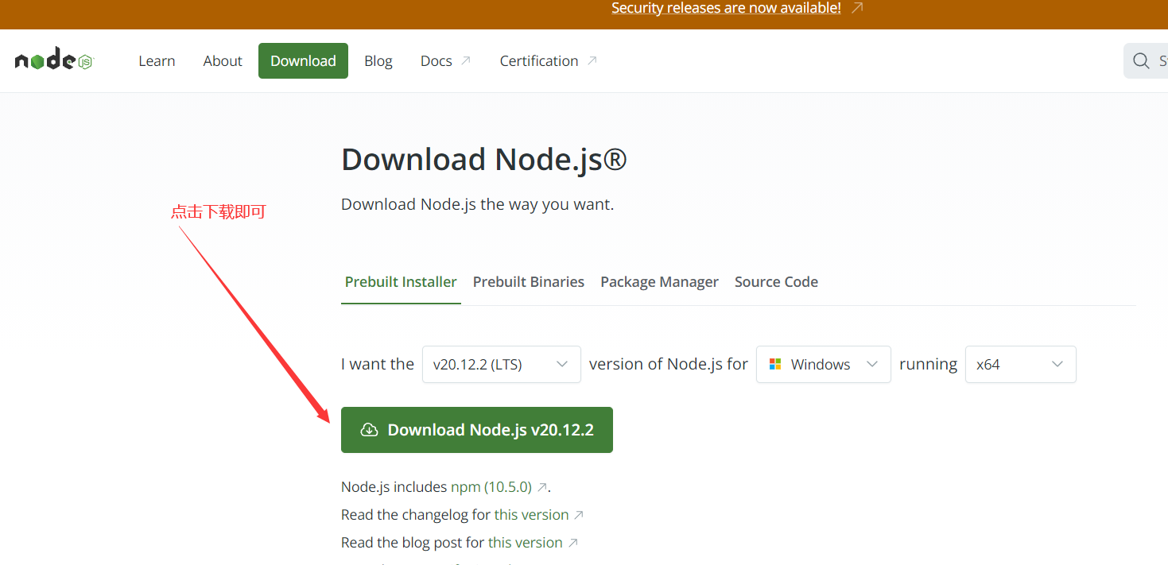Viewport: 1168px width, 565px height.
Task: Click the Download Node.js® heading text
Action: [x=484, y=160]
